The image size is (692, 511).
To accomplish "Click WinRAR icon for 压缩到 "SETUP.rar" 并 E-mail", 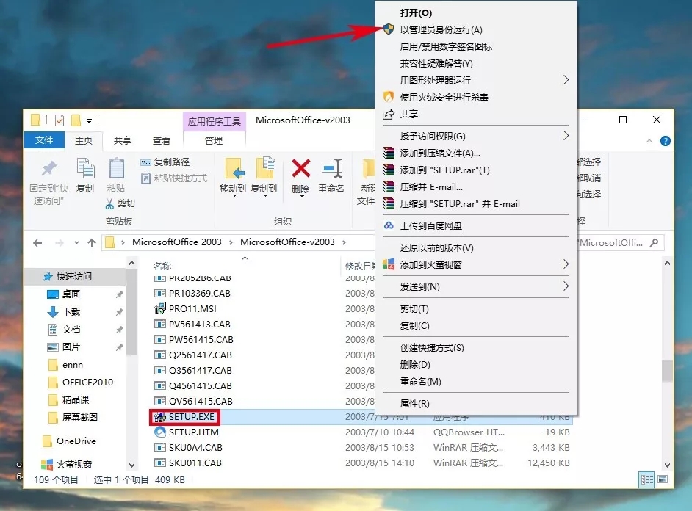I will pos(389,203).
